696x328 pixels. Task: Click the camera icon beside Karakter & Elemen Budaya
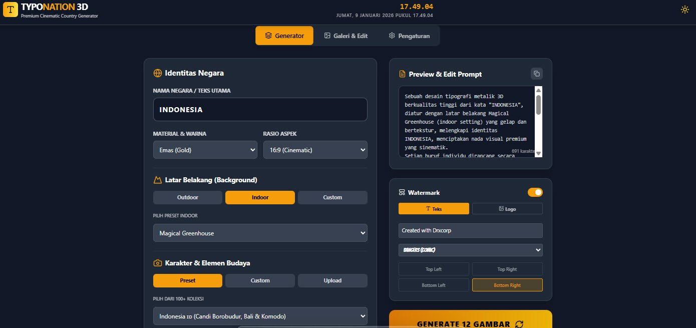pos(157,263)
